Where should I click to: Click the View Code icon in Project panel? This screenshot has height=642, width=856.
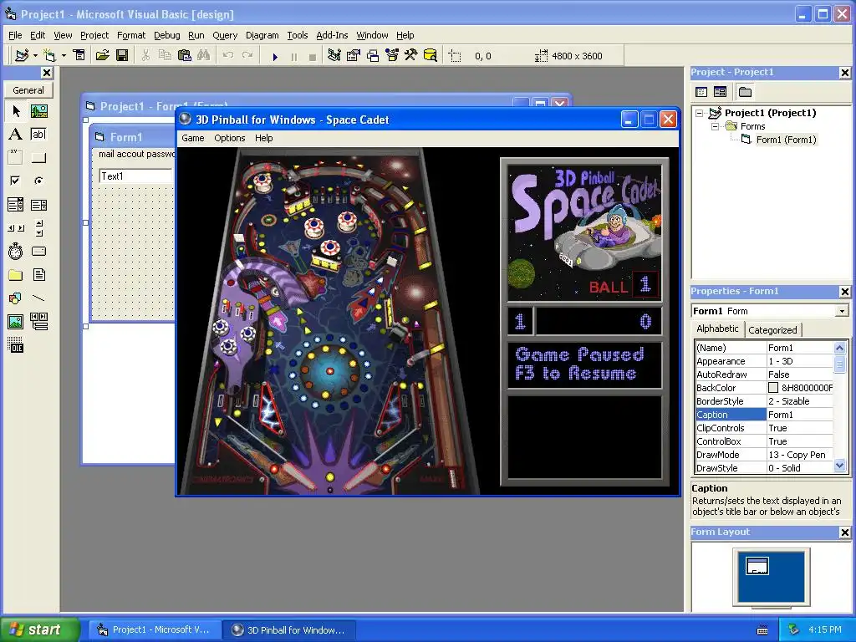coord(701,92)
